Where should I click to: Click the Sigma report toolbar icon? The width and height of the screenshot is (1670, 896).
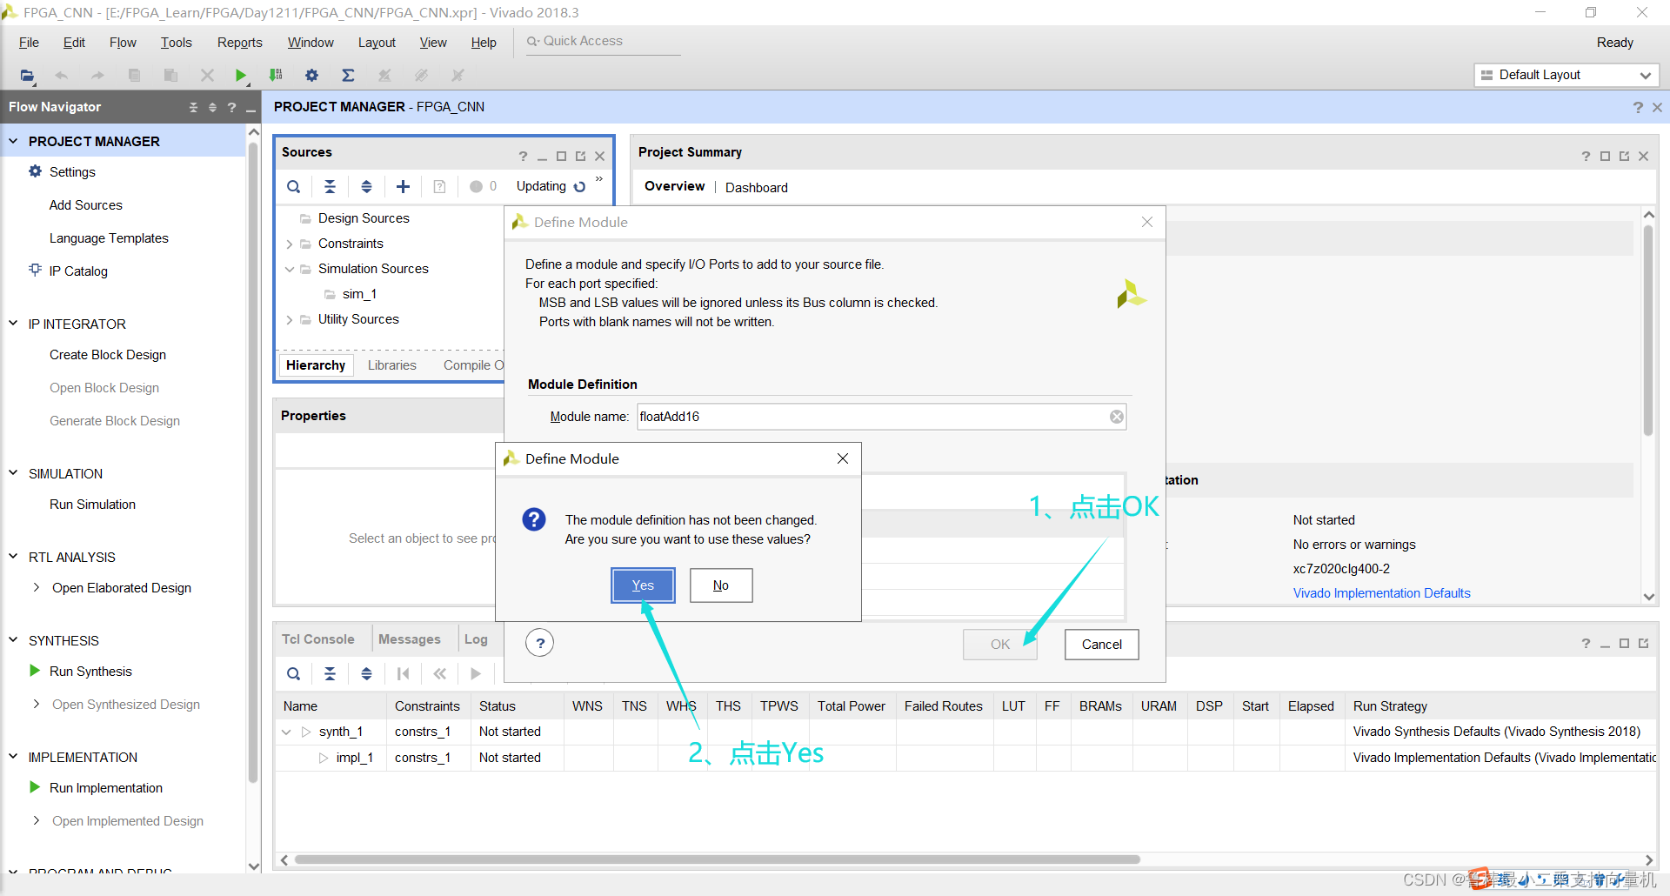348,76
